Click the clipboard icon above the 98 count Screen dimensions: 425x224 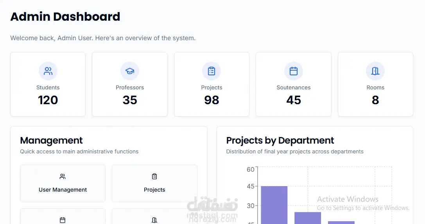point(212,71)
